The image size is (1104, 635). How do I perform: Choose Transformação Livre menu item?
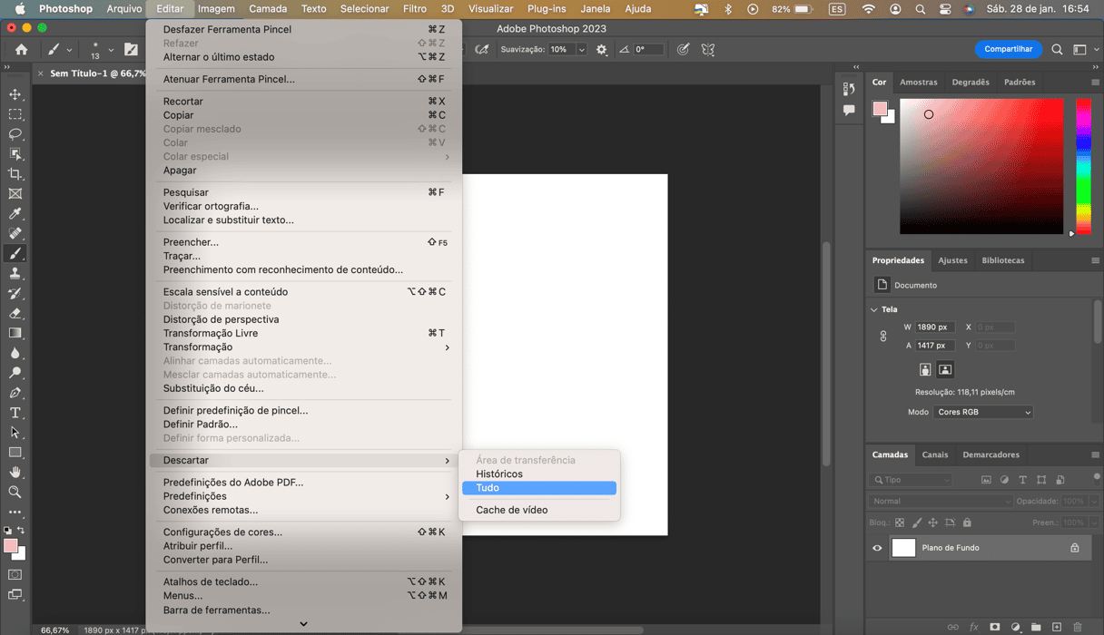(306, 333)
